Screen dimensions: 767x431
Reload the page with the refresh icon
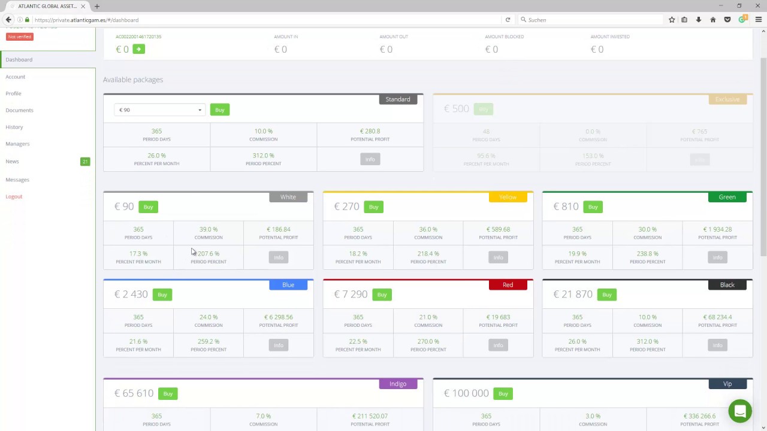(x=508, y=20)
